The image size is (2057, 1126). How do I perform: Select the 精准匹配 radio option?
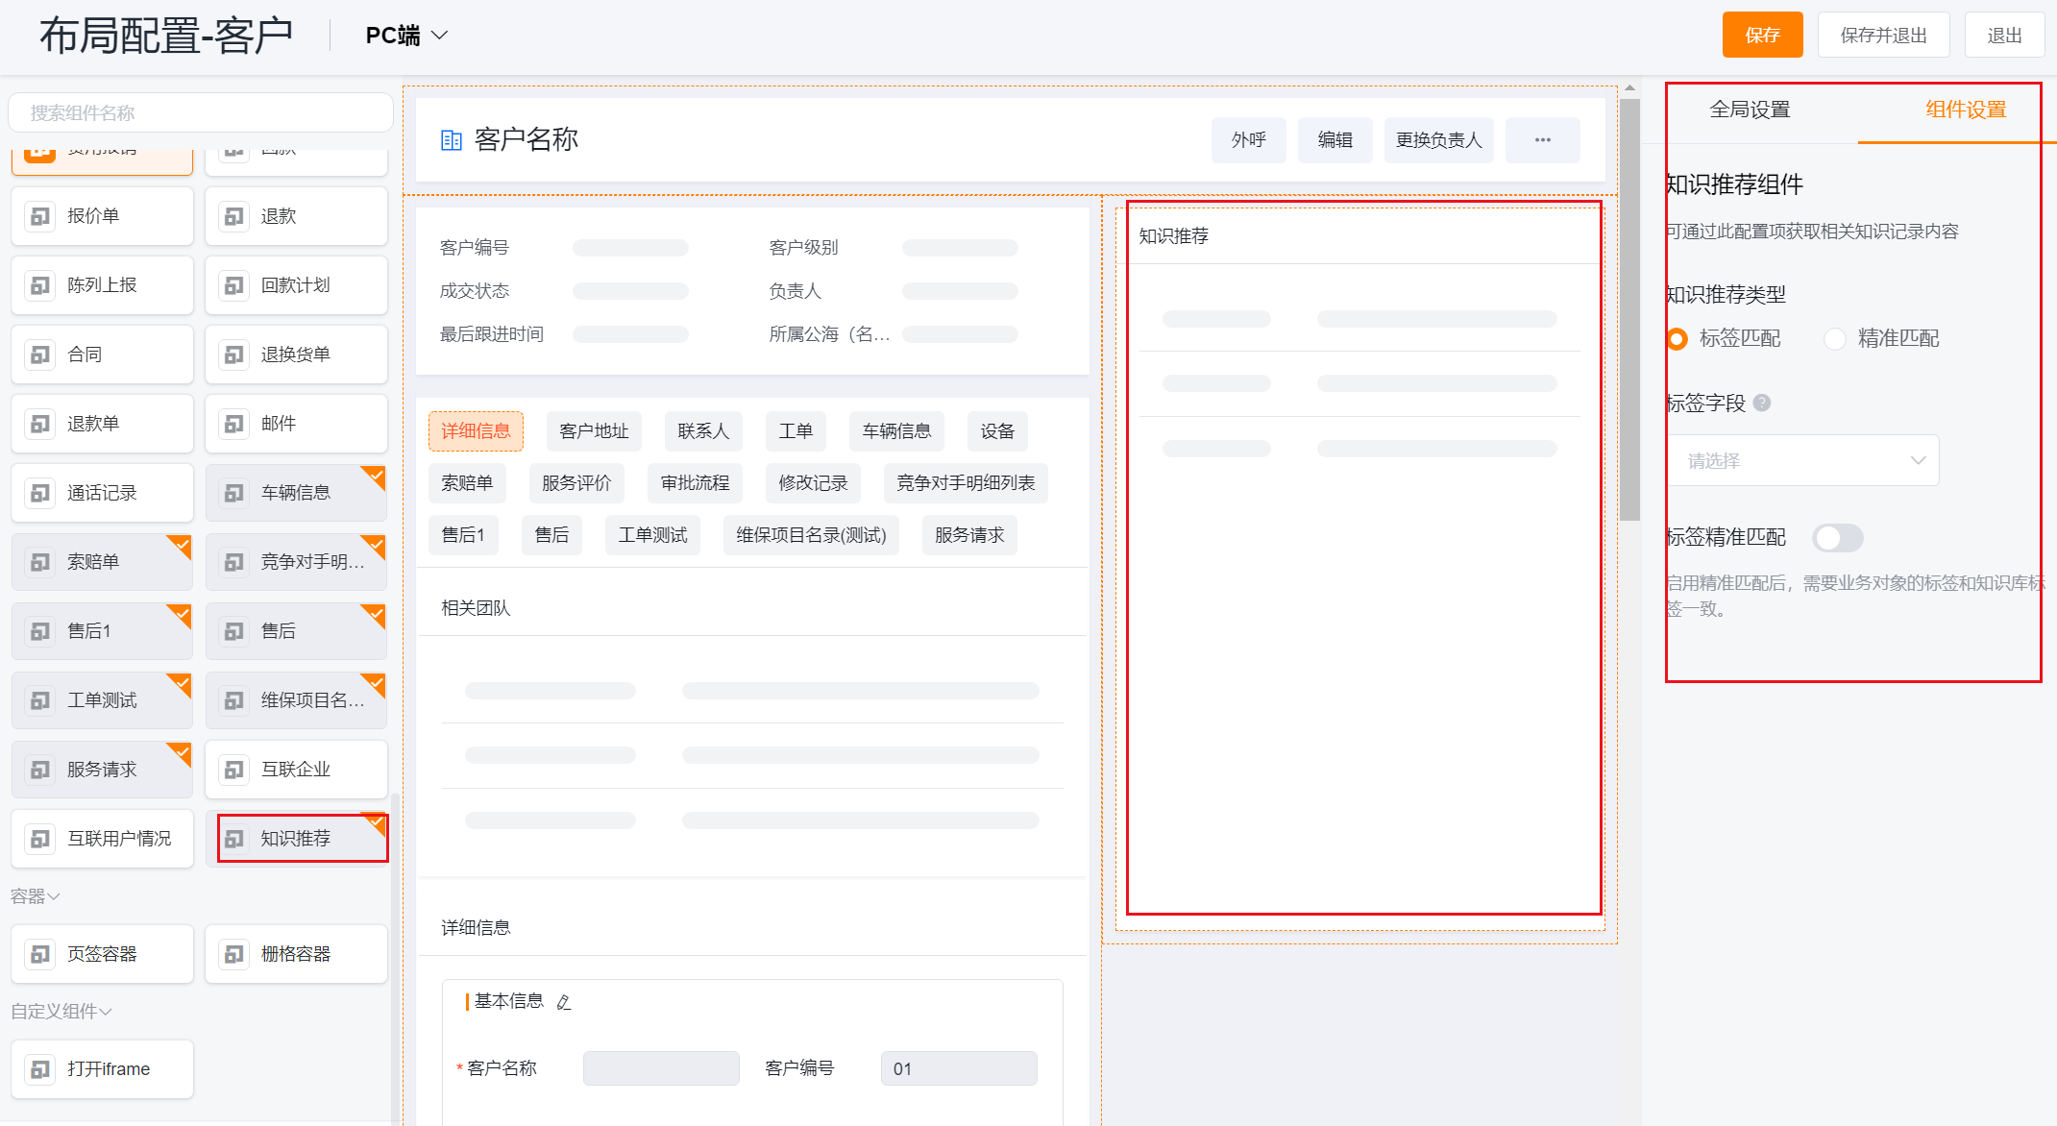[x=1835, y=338]
